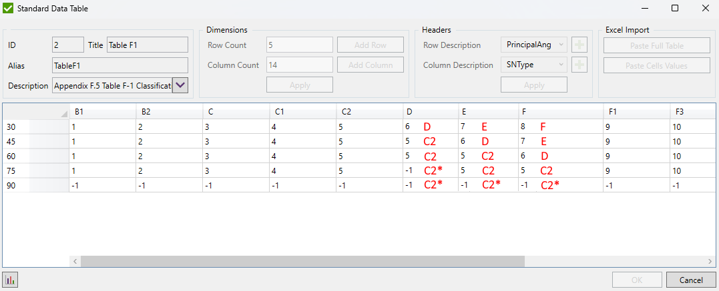Click the right scroll arrow of table
The width and height of the screenshot is (719, 291).
(710, 262)
